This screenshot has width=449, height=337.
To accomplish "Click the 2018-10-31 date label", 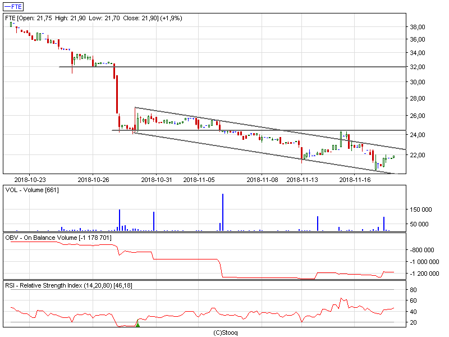I will pyautogui.click(x=157, y=180).
